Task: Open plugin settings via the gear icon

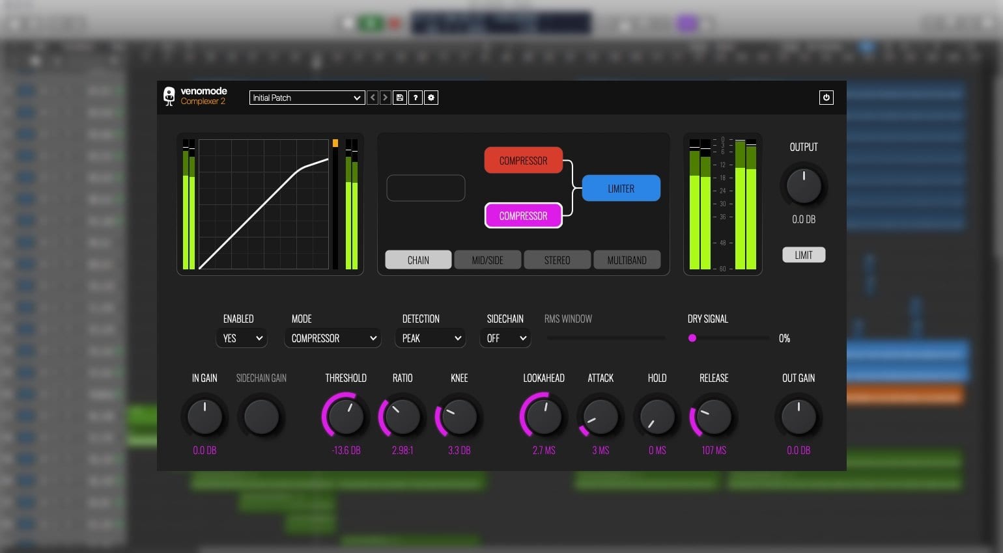Action: [x=431, y=97]
